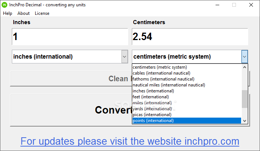Click the Convert button
The image size is (260, 151).
(130, 110)
